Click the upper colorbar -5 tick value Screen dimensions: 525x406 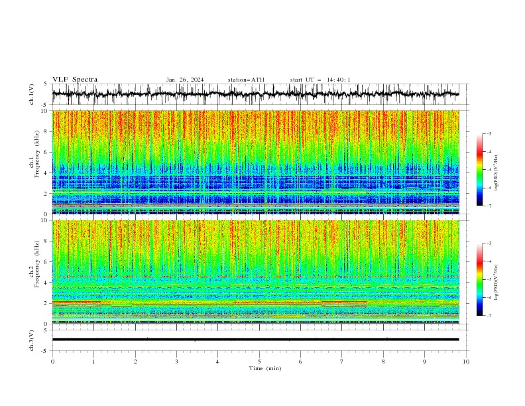489,170
